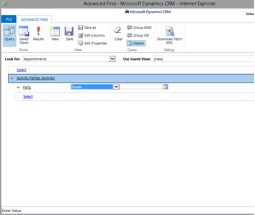Click the Party value input field
This screenshot has width=255, height=215.
click(x=141, y=87)
